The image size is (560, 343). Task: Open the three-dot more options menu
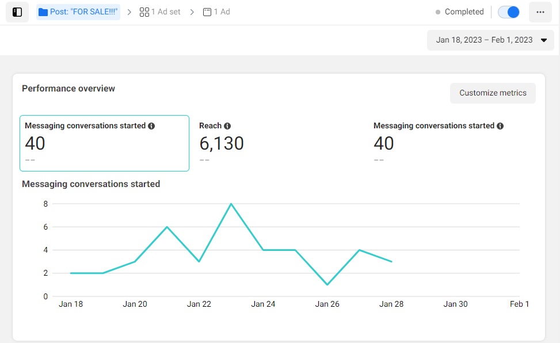[x=540, y=12]
